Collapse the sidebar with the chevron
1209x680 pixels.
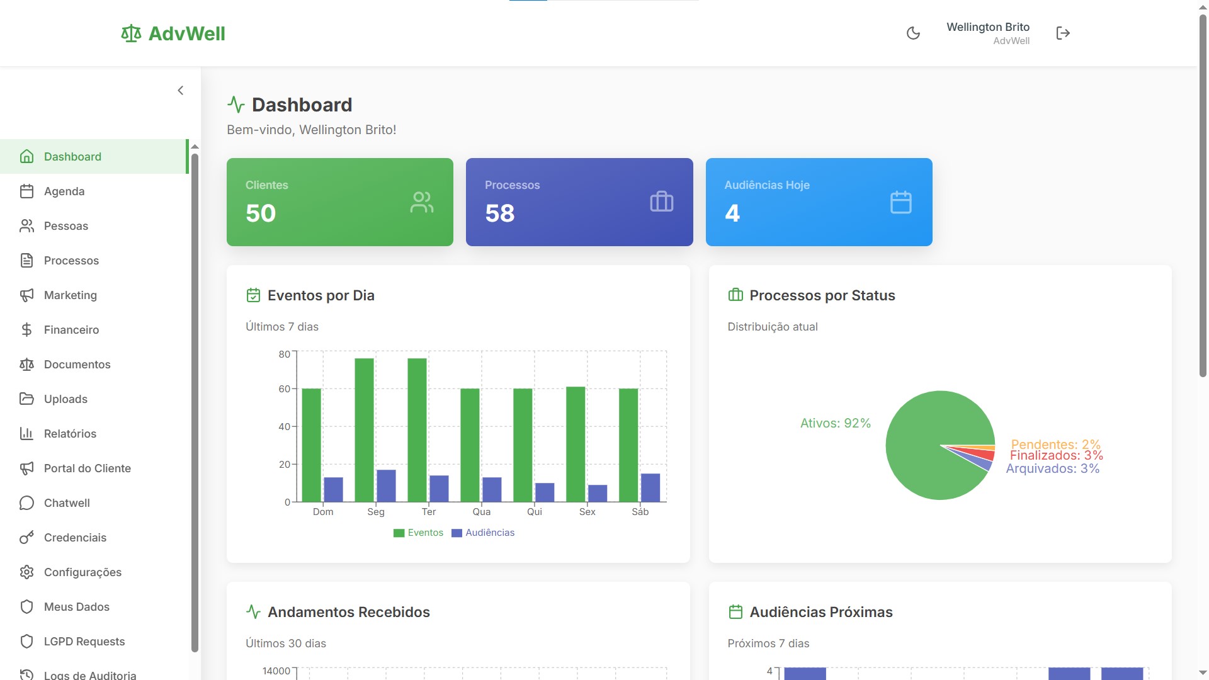pos(180,90)
